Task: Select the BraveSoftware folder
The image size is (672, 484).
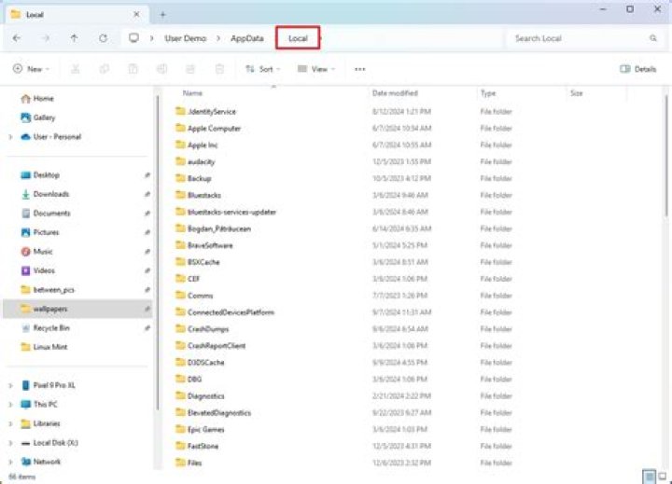Action: click(204, 245)
